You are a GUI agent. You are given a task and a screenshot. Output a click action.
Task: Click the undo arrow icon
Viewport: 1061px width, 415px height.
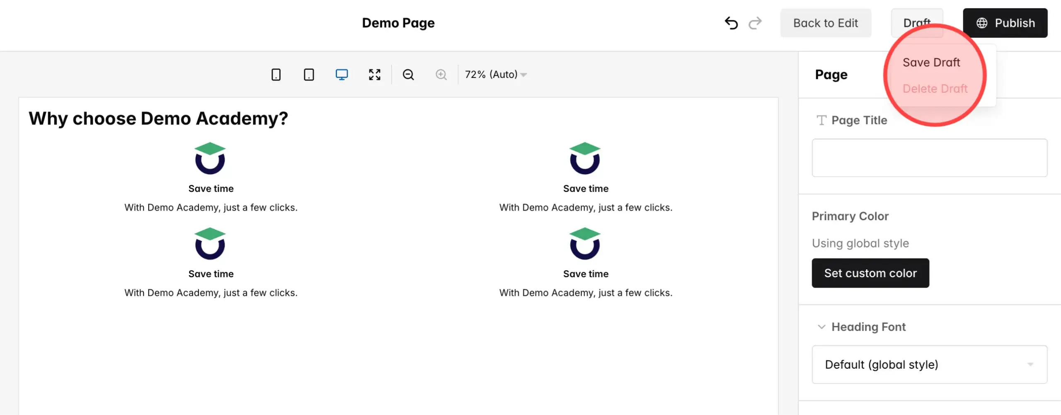(731, 23)
